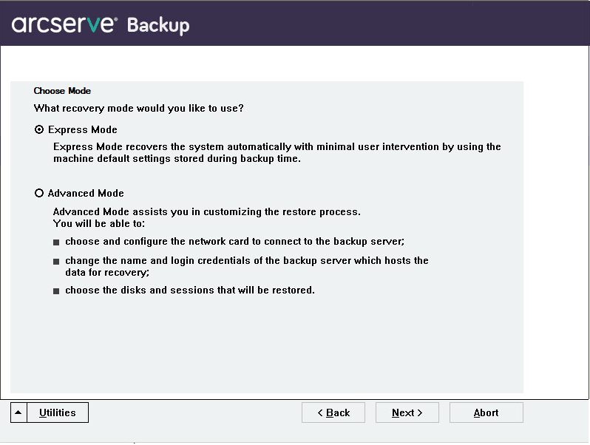The height and width of the screenshot is (445, 590).
Task: Click the recovery mode question text
Action: click(139, 108)
